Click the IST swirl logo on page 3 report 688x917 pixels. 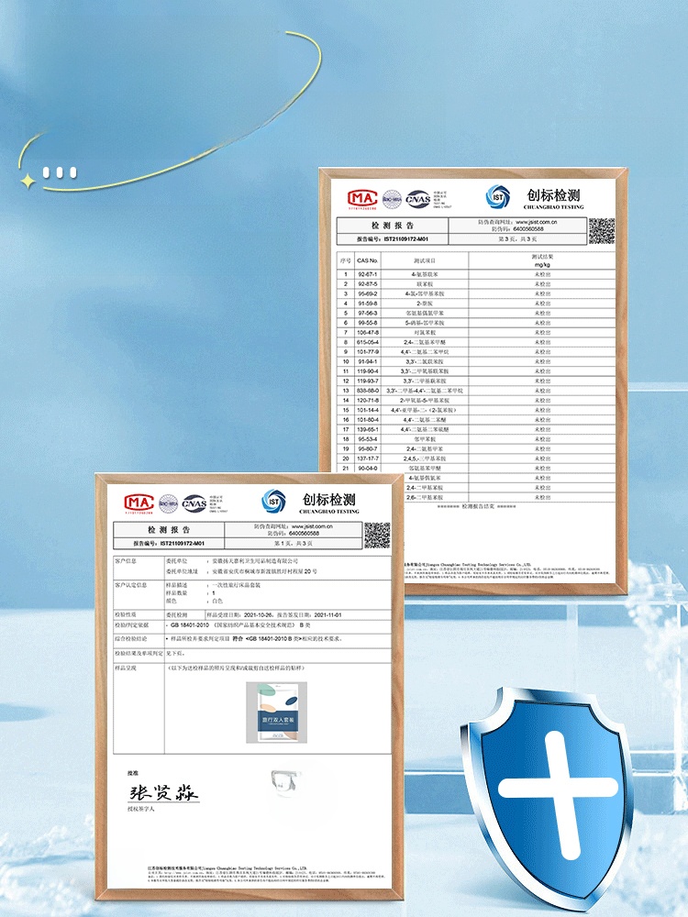pyautogui.click(x=498, y=197)
